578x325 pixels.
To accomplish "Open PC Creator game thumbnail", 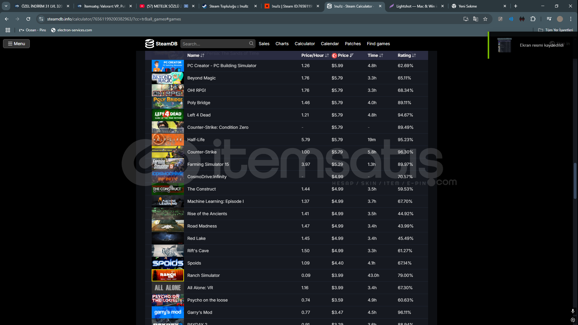I will coord(168,66).
